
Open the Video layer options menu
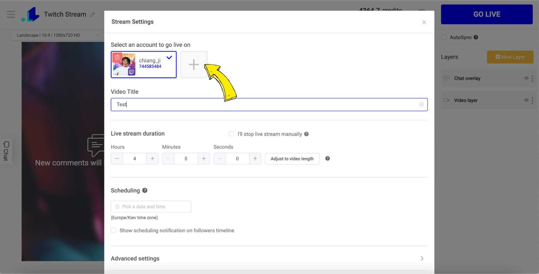(x=532, y=100)
